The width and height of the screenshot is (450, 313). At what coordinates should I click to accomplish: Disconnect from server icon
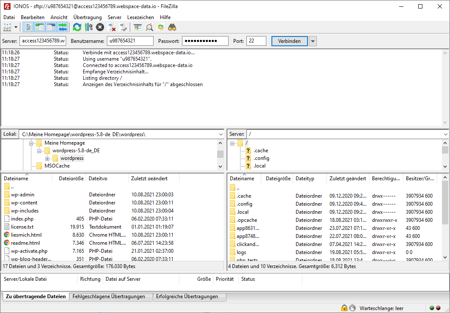(x=112, y=27)
